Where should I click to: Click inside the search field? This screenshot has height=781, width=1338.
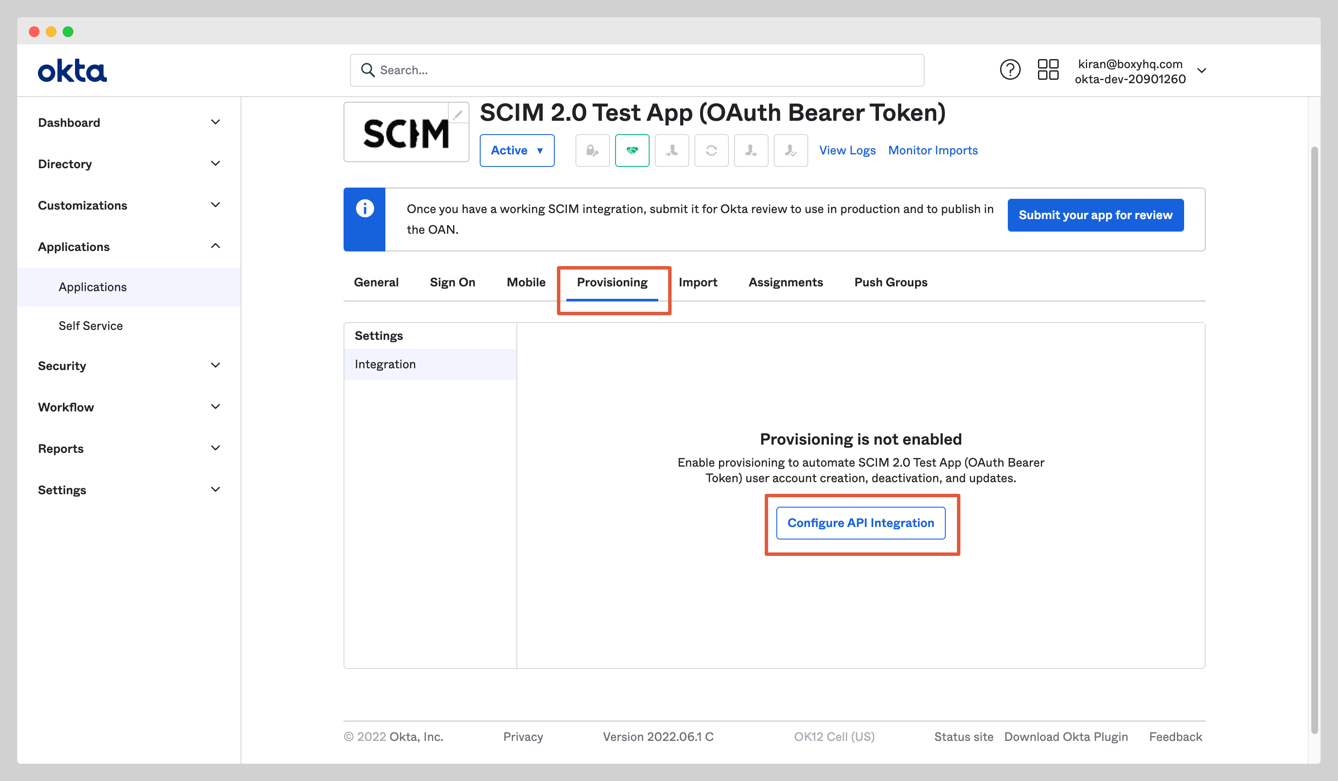(x=637, y=69)
